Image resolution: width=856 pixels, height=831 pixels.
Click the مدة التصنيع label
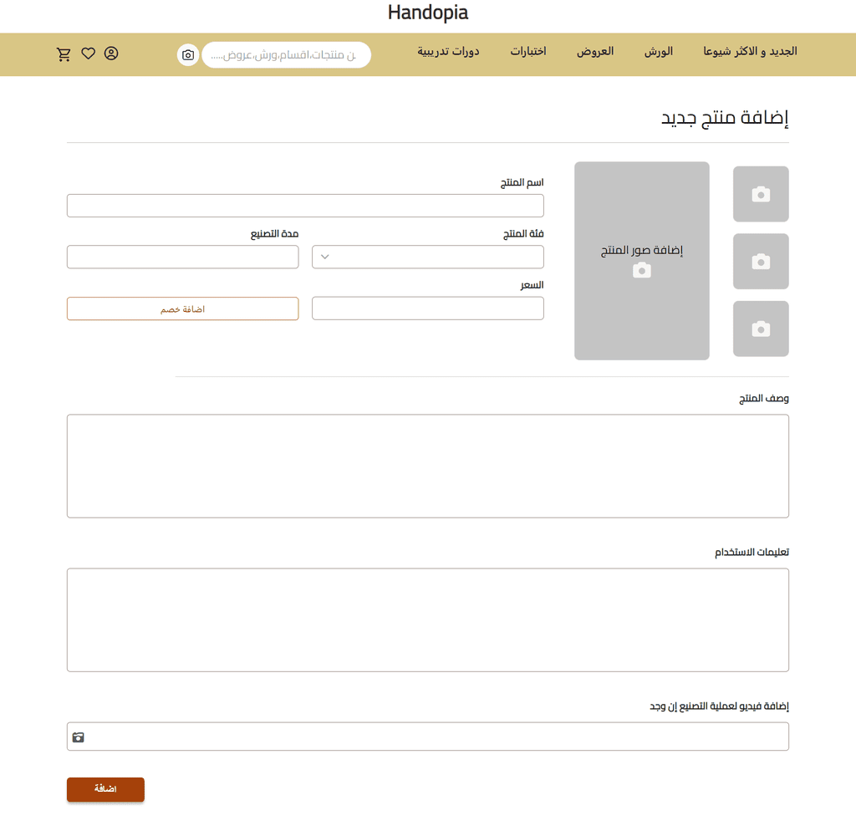(274, 234)
